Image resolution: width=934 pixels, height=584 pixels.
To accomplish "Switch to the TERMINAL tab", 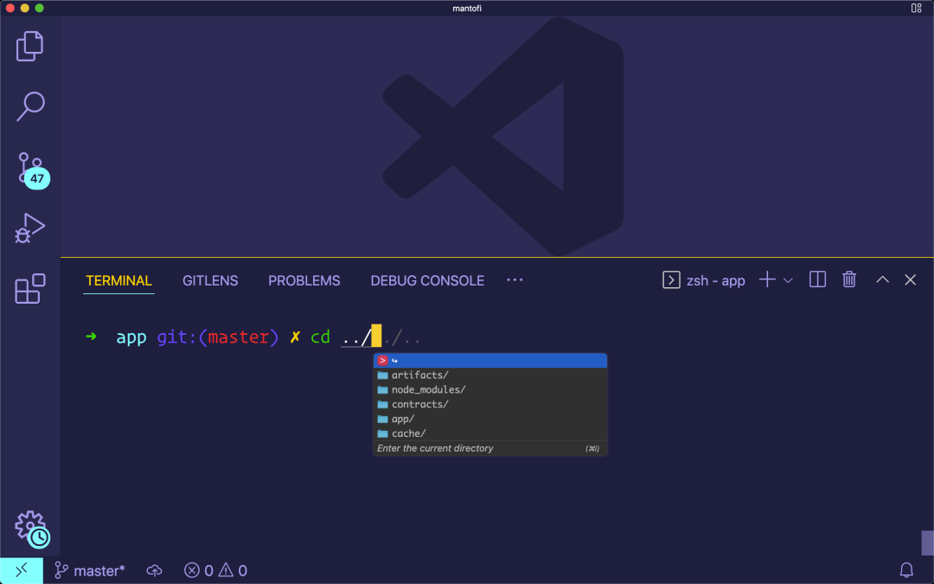I will tap(118, 280).
